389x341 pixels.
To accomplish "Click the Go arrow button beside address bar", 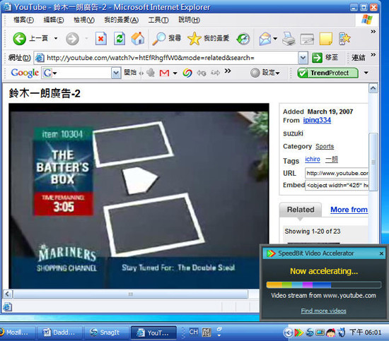I will [317, 58].
